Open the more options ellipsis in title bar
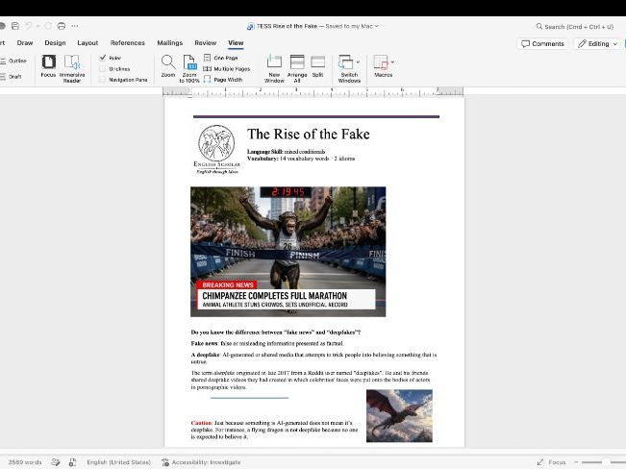 point(75,26)
